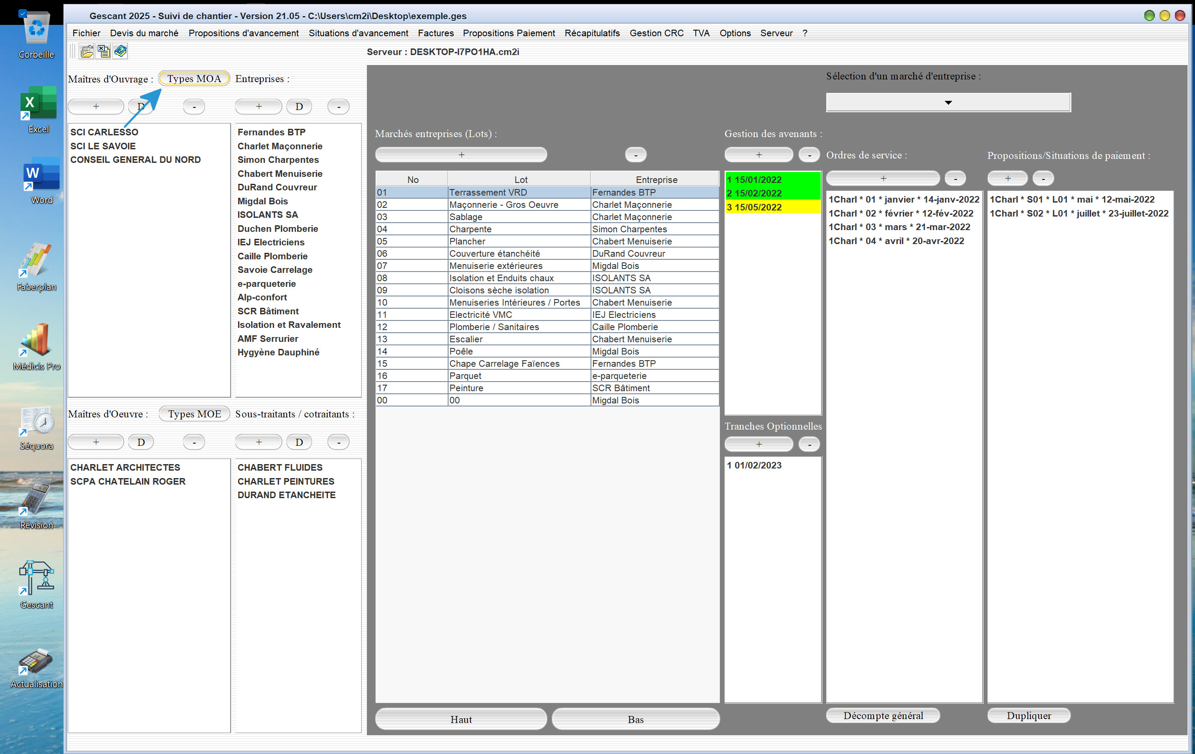Remove an Ordre de service with minus

point(955,178)
